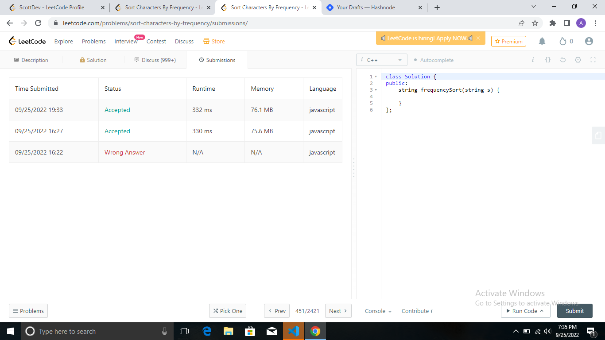Open Run Code options arrow
Screen dimensions: 605x340
542,311
